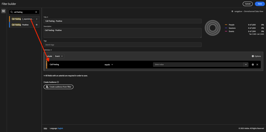Viewport: 266px width, 132px height.
Task: Open the Call Feeling rule gear settings
Action: click(x=253, y=64)
